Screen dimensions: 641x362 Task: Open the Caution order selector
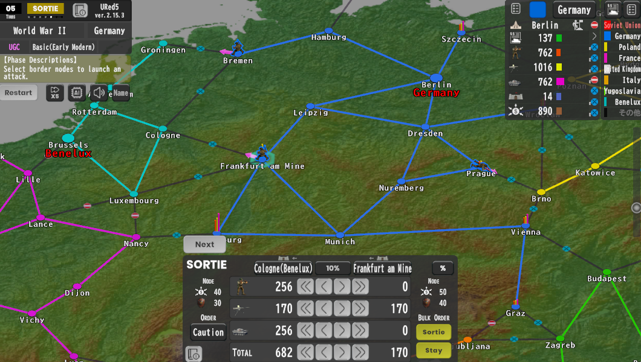(208, 332)
